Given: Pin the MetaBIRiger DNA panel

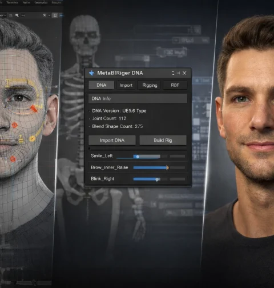Looking at the screenshot, I should coord(178,73).
